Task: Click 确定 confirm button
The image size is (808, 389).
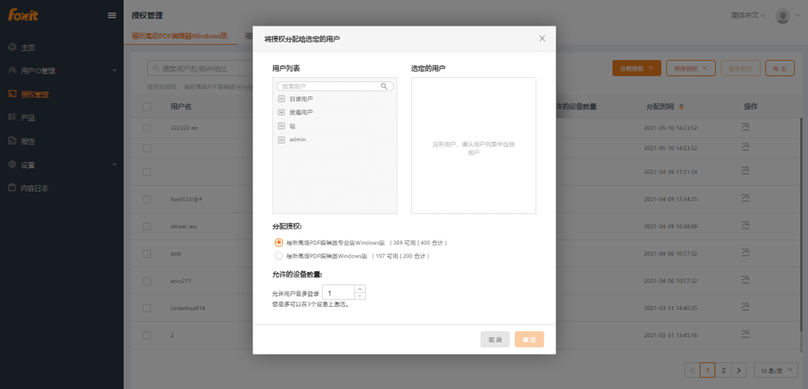Action: pyautogui.click(x=529, y=340)
